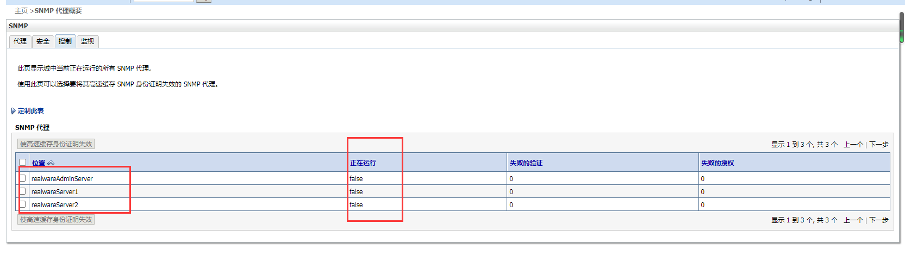The image size is (905, 273).
Task: Click the sort arrow icon beside 位置
Action: click(x=51, y=163)
